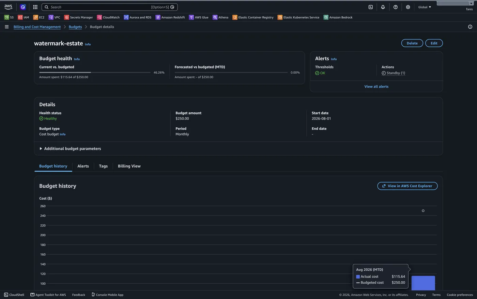Image resolution: width=477 pixels, height=299 pixels.
Task: Open Privacy link in footer
Action: coord(421,295)
